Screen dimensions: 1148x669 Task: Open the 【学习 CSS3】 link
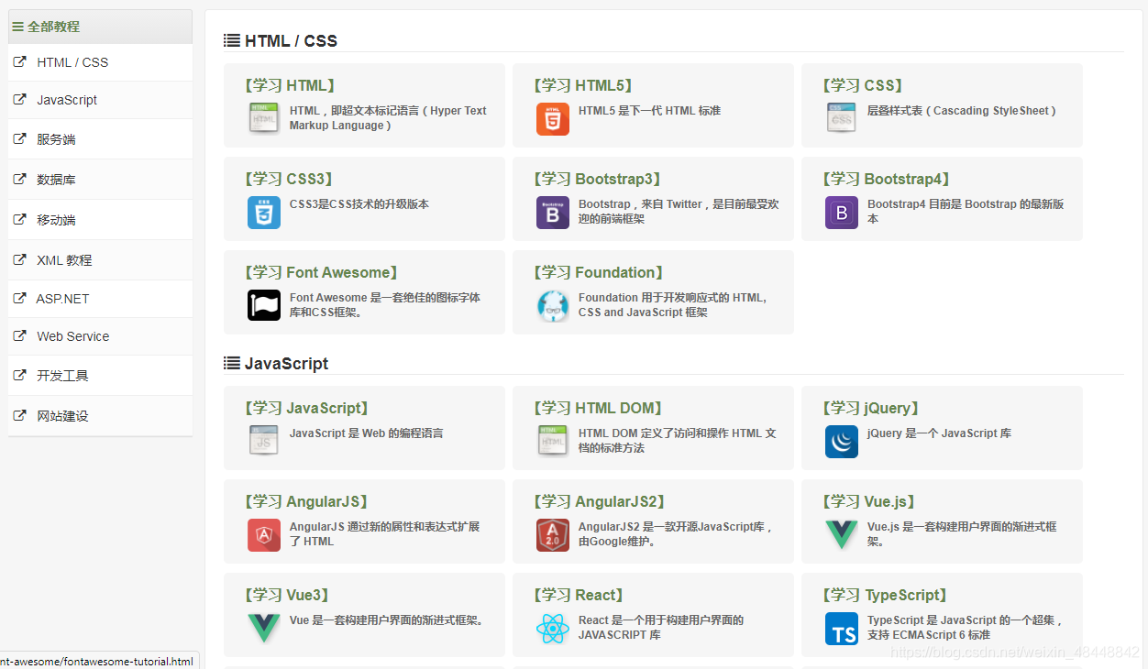coord(290,179)
